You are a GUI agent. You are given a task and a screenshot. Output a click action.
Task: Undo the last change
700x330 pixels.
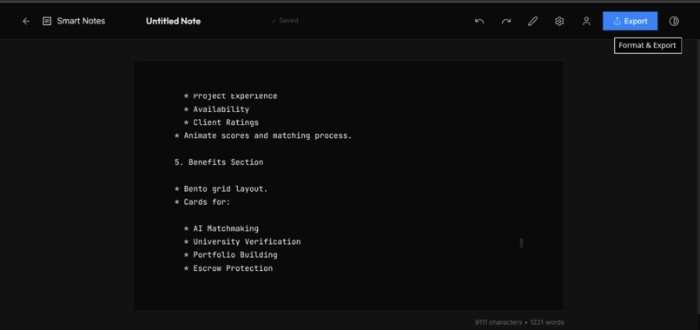point(479,21)
